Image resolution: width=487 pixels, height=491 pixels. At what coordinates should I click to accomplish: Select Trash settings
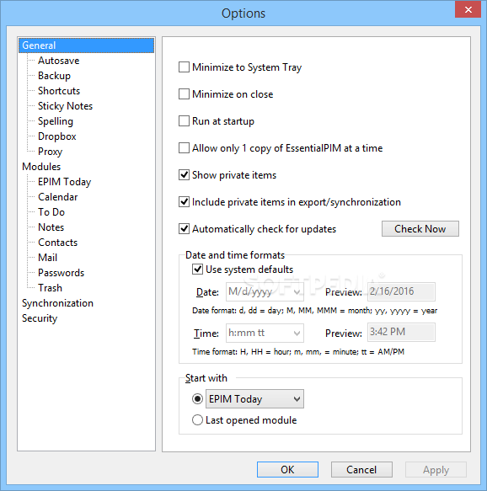point(50,288)
